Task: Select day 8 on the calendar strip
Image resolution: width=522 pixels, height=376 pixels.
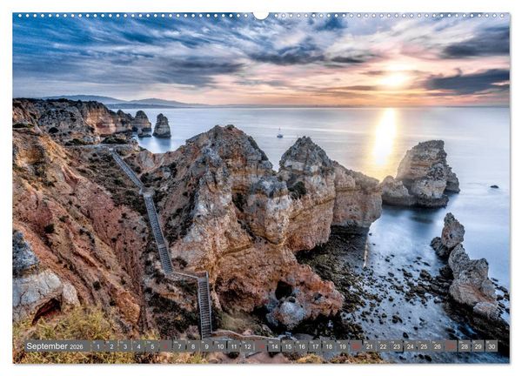Action: point(193,346)
